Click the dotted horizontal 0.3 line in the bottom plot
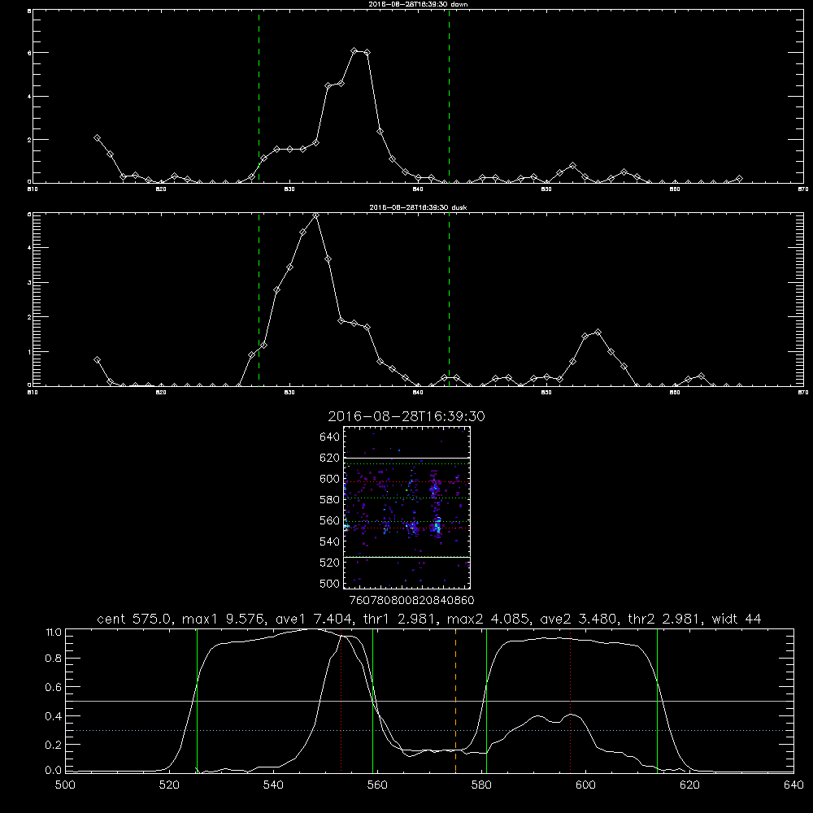This screenshot has height=813, width=813. point(430,730)
